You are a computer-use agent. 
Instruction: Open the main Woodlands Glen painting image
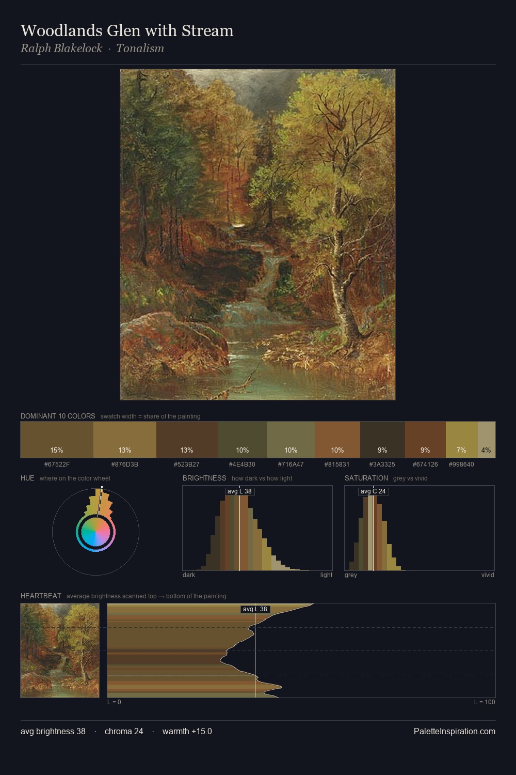pyautogui.click(x=257, y=235)
